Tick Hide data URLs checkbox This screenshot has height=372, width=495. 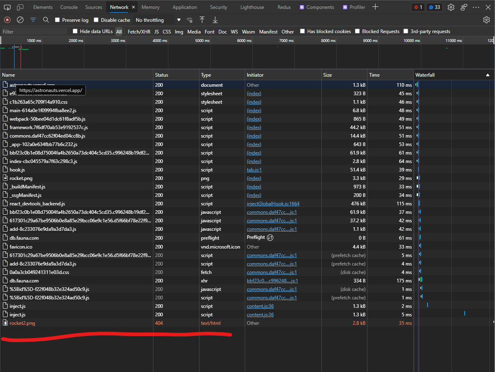coord(75,31)
